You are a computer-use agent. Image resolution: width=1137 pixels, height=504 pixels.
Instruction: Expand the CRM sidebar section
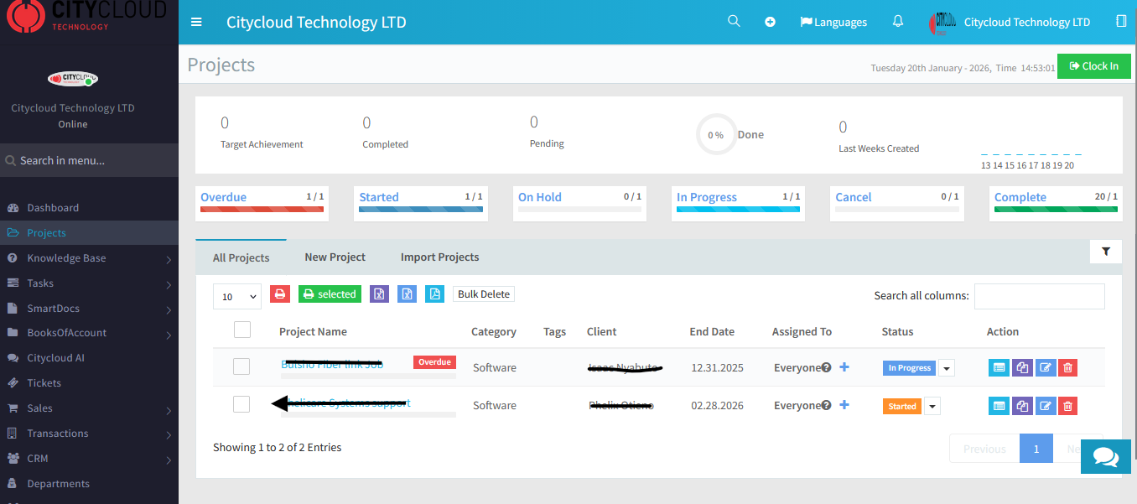click(89, 459)
